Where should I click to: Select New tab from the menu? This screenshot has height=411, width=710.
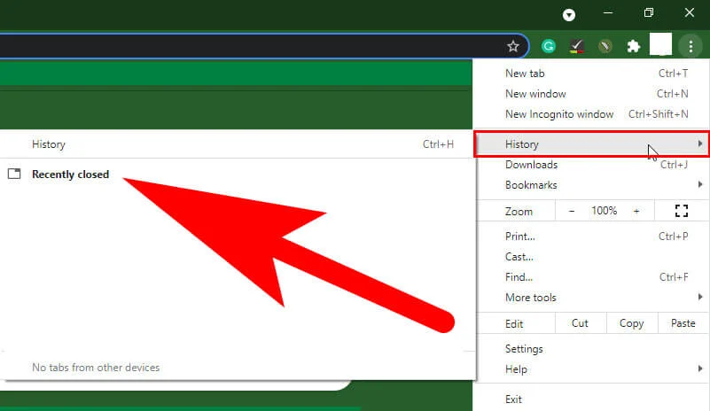(591, 74)
